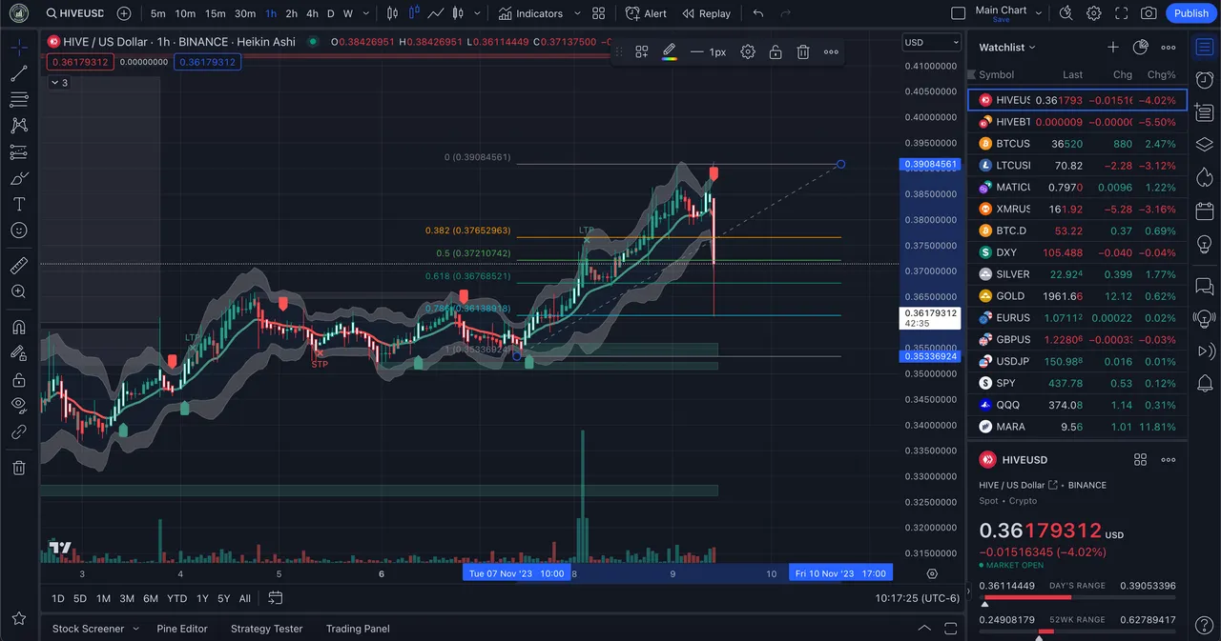Open watchlist advanced view pie icon
This screenshot has height=641, width=1221.
click(1140, 47)
